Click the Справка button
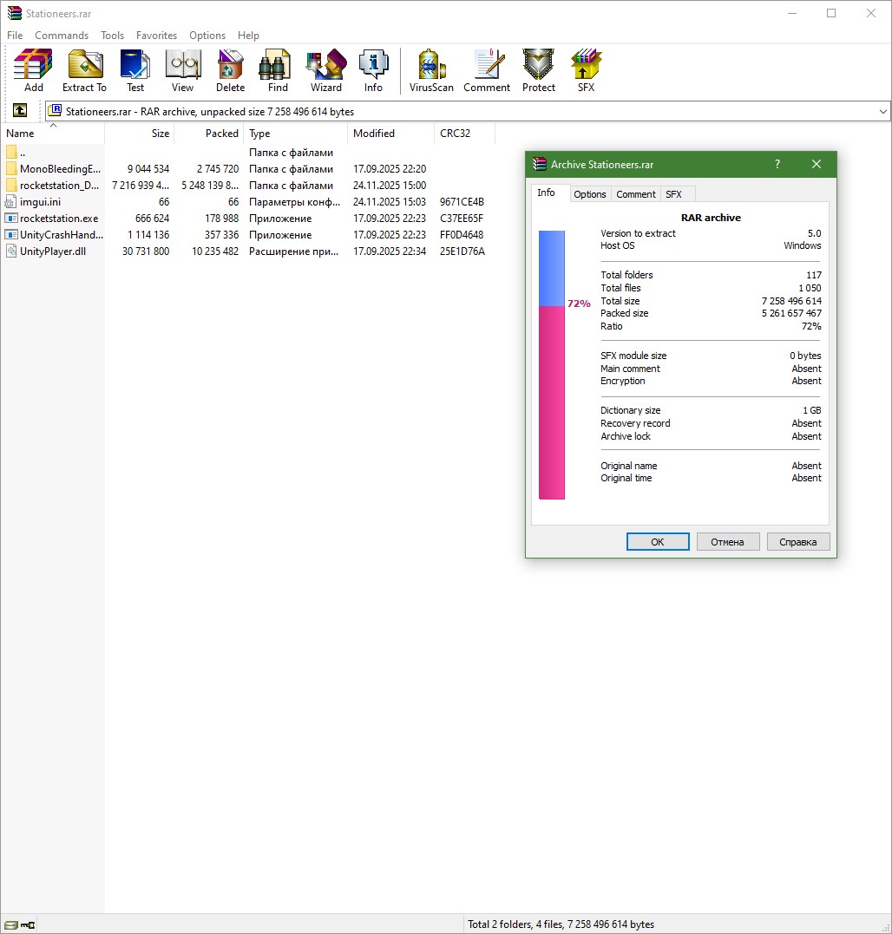892x934 pixels. click(798, 541)
